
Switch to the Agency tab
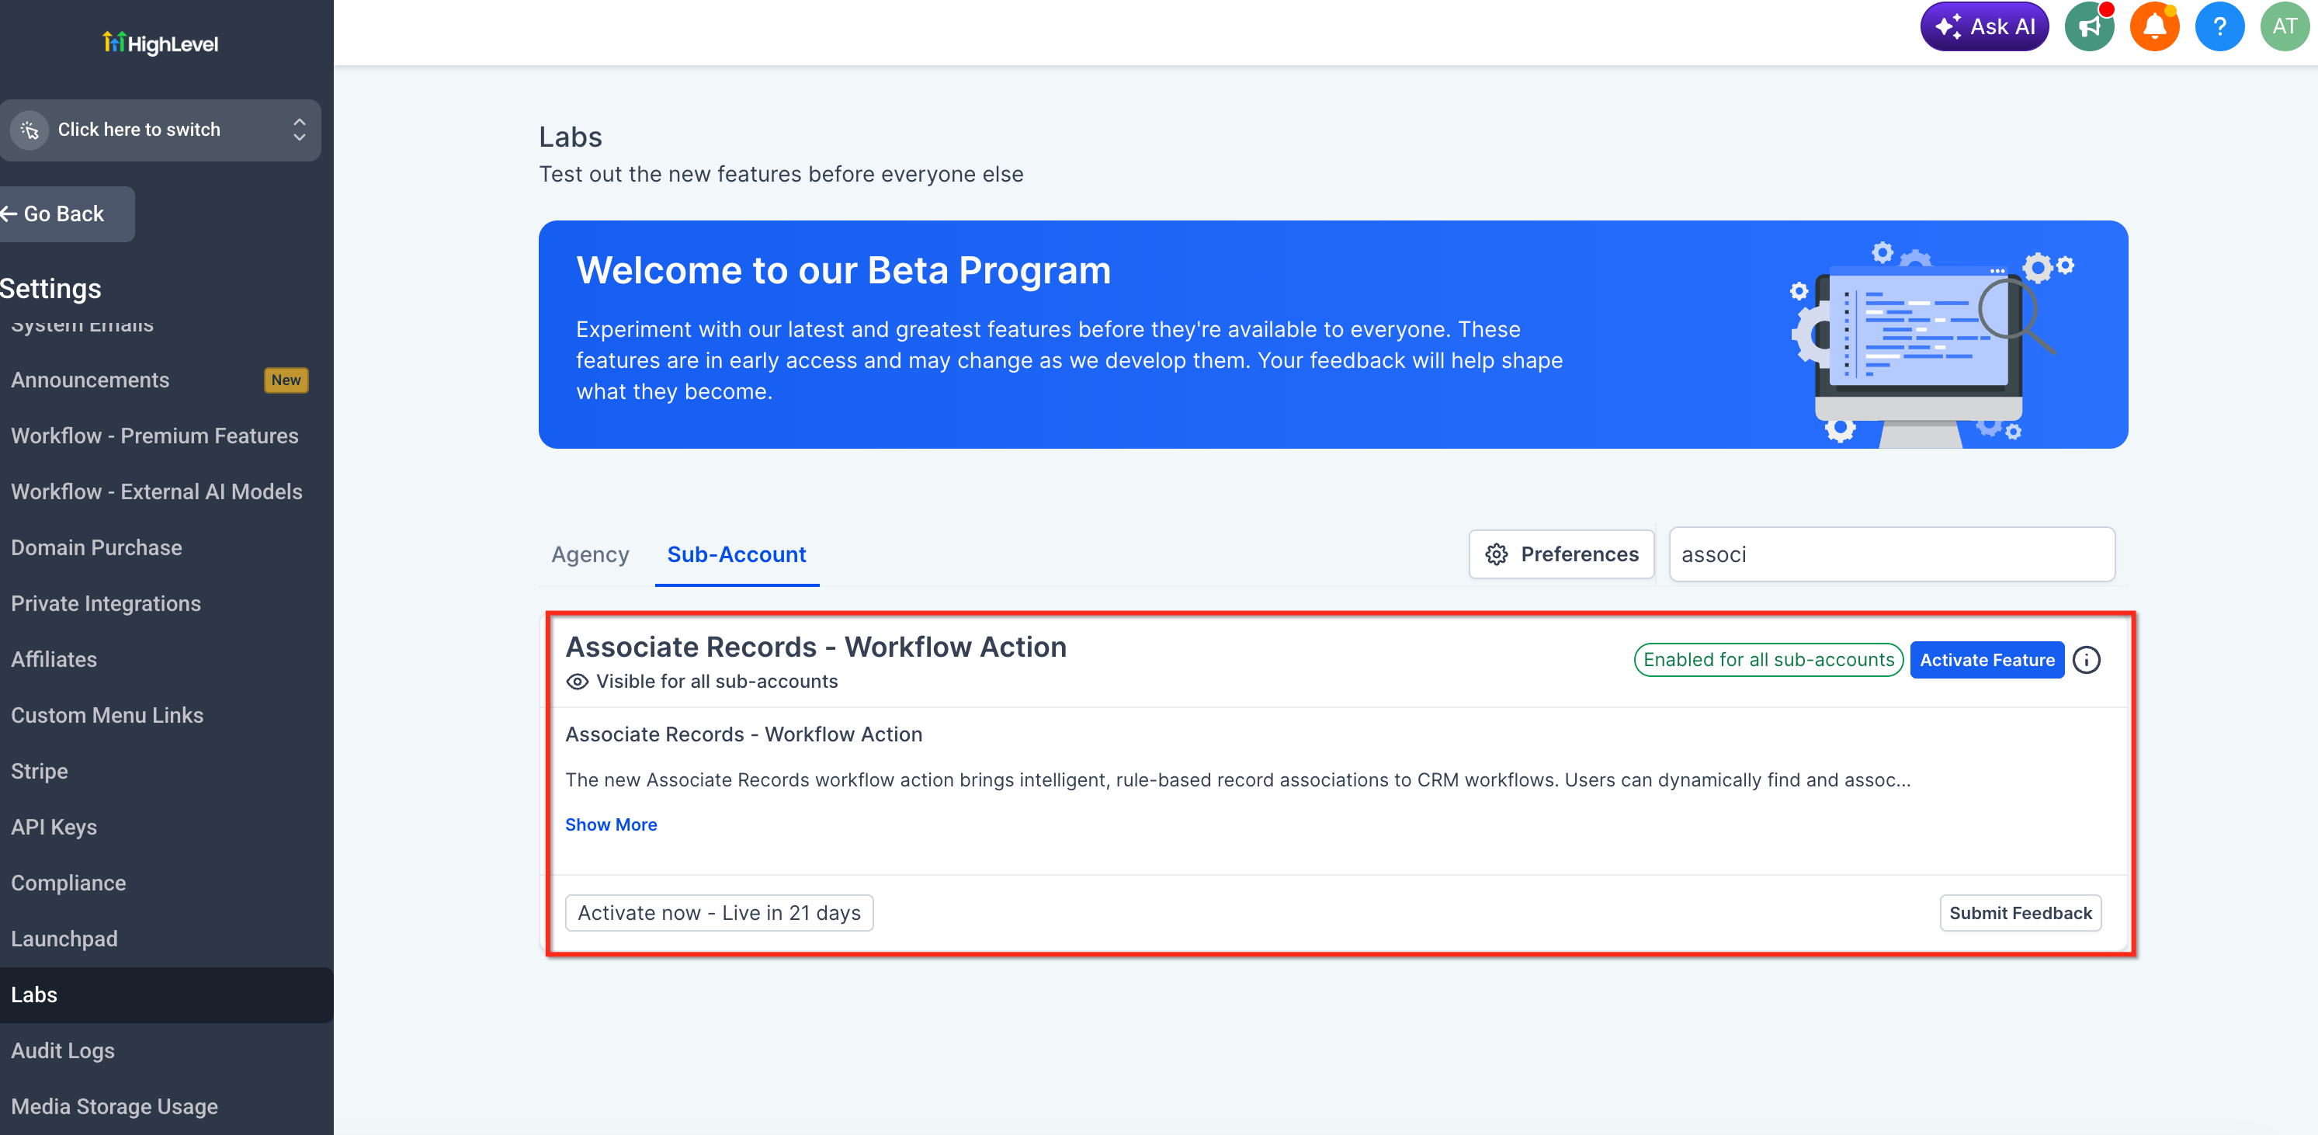tap(590, 554)
